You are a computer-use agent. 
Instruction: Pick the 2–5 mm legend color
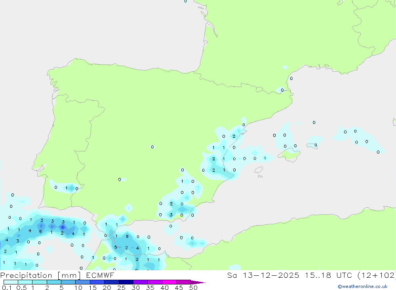pos(54,282)
